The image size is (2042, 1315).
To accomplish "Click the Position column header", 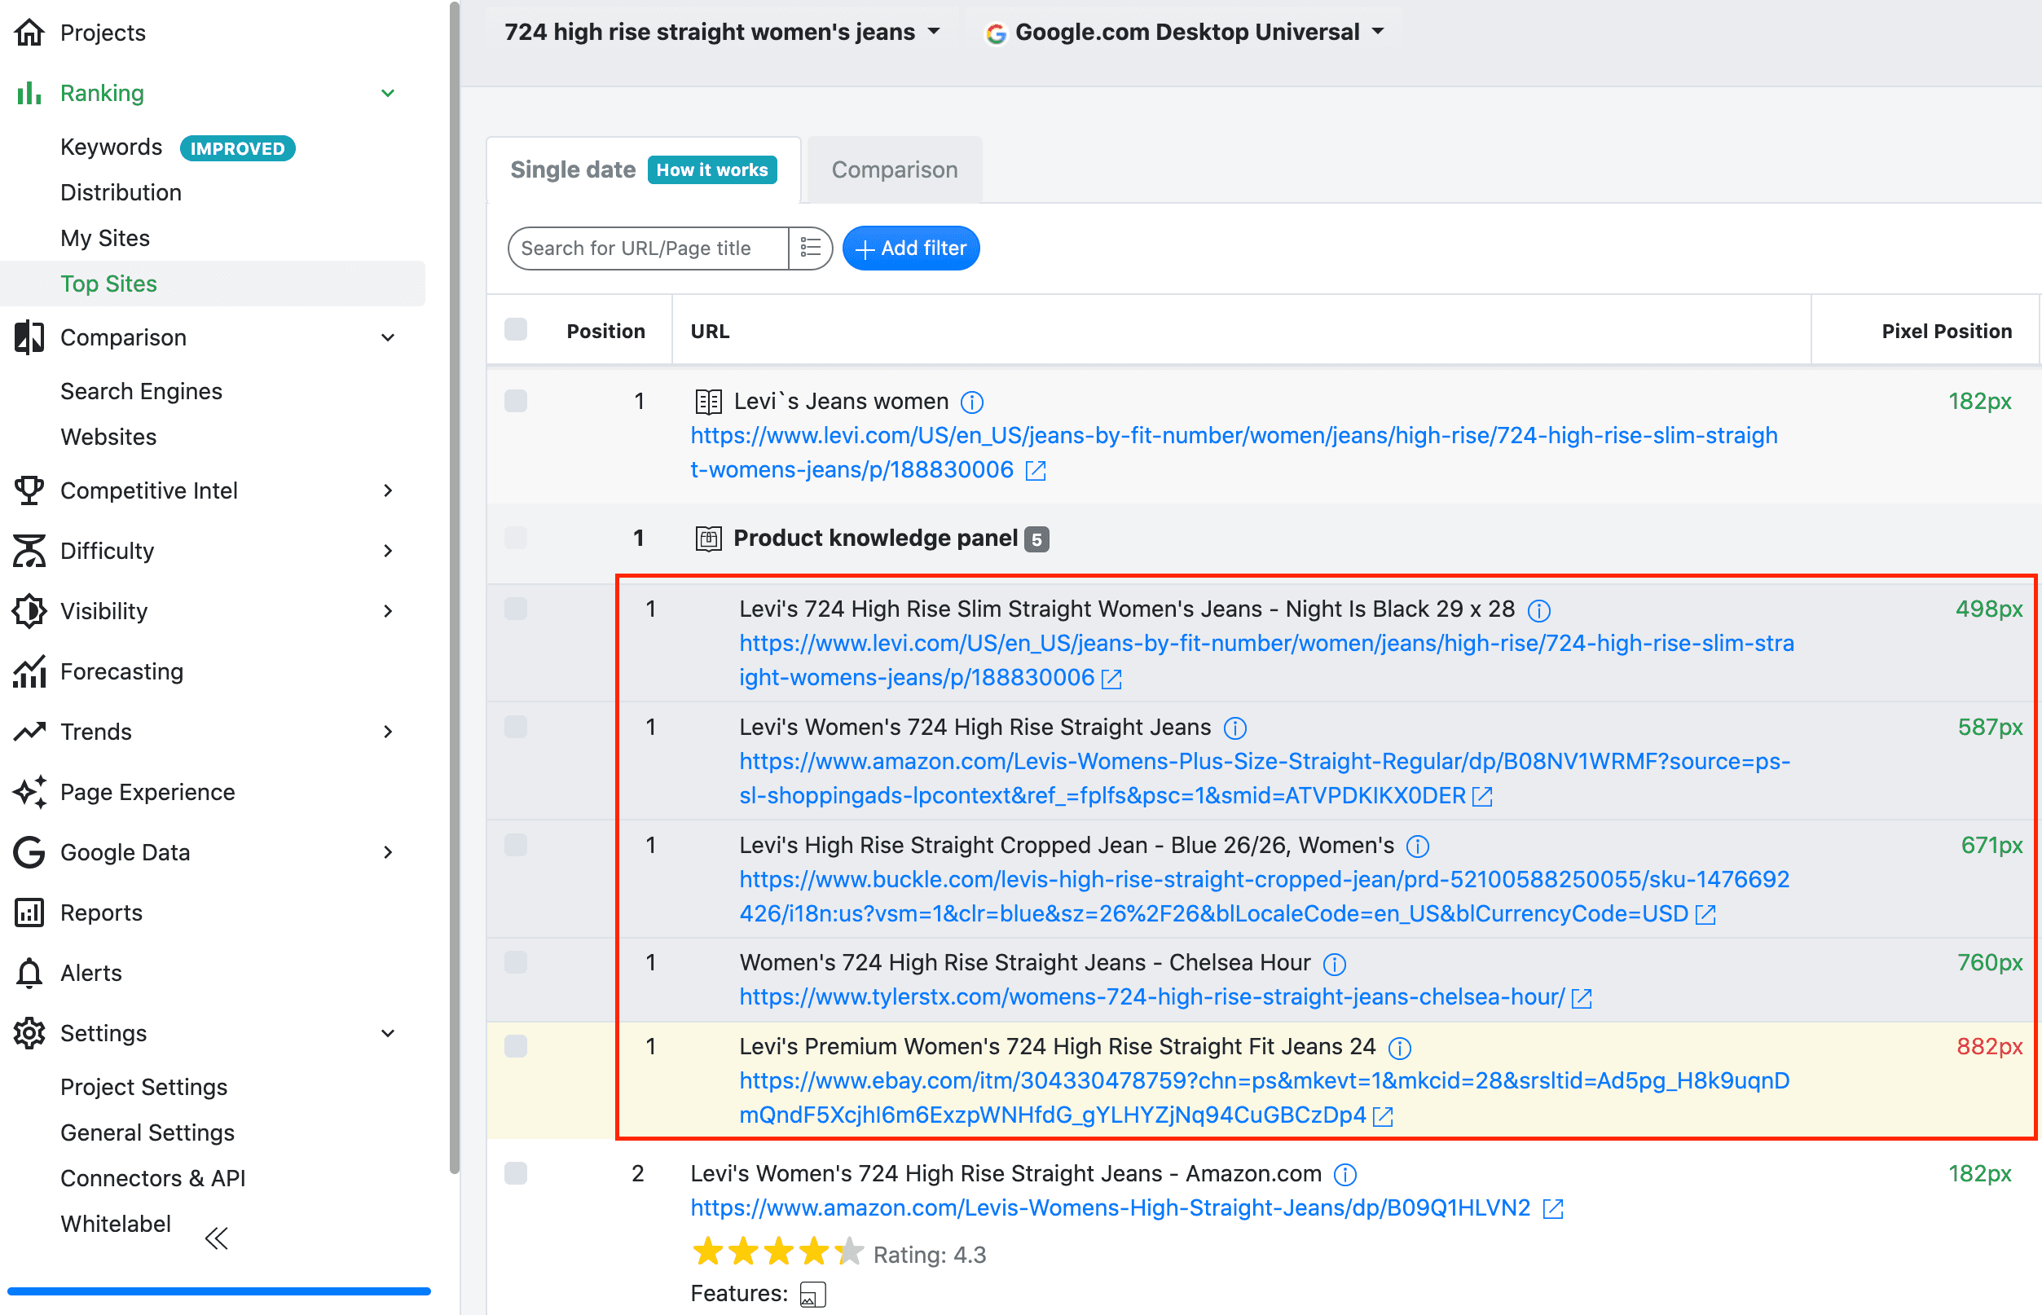I will 605,332.
